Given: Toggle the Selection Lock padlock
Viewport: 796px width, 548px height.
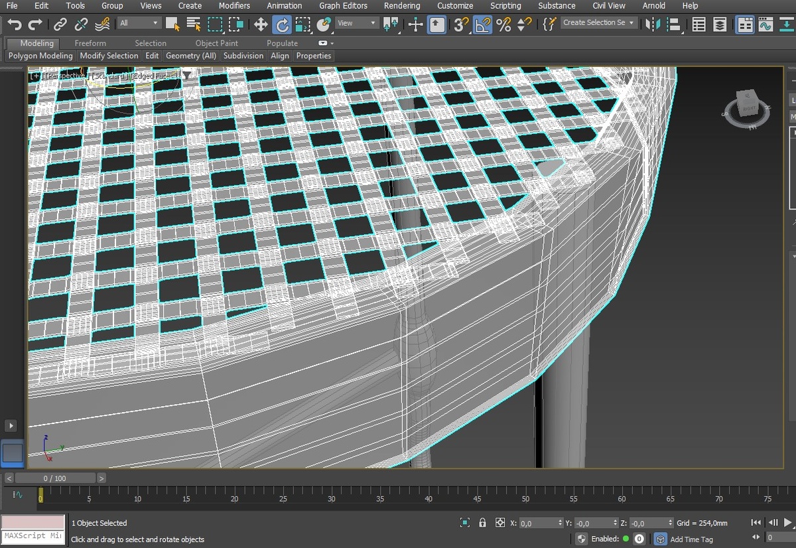Looking at the screenshot, I should [x=482, y=523].
